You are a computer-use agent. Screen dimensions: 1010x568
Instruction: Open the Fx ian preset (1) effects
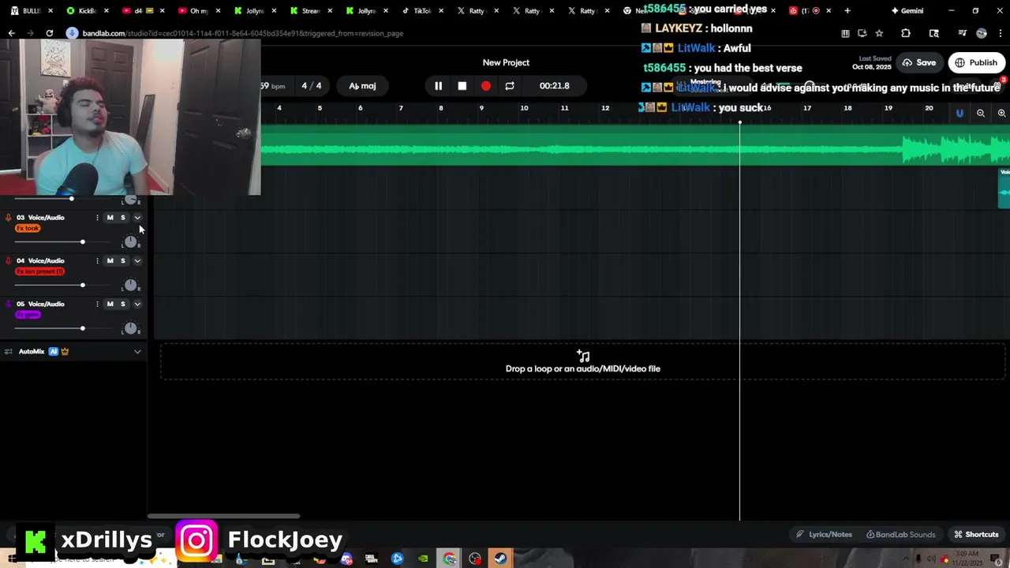coord(39,272)
